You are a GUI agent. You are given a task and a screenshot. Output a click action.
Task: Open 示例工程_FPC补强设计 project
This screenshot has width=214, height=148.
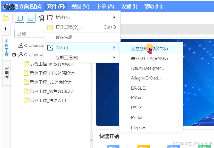52,73
